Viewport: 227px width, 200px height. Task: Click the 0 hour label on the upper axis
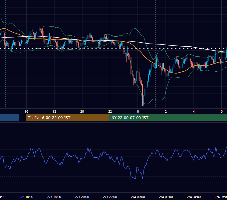[x=138, y=112]
